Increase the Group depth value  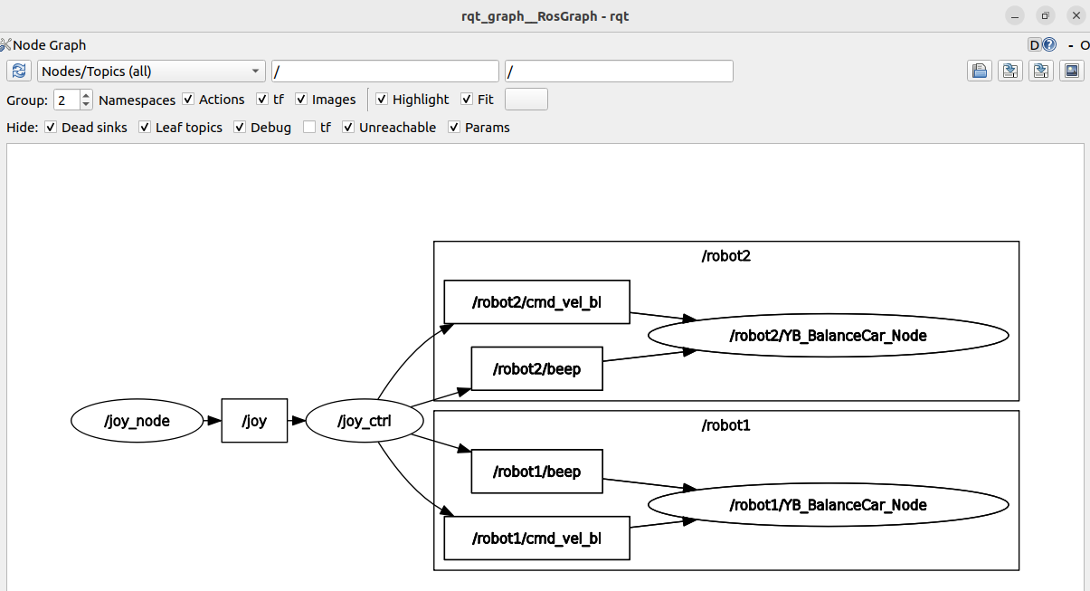(x=86, y=95)
